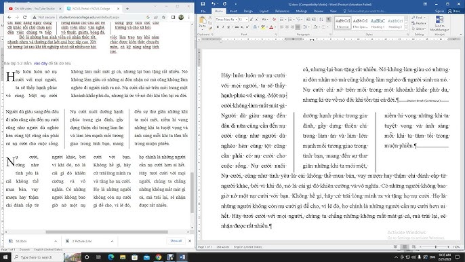Click Replace in Editing group
Image resolution: width=465 pixels, height=262 pixels.
pyautogui.click(x=419, y=23)
